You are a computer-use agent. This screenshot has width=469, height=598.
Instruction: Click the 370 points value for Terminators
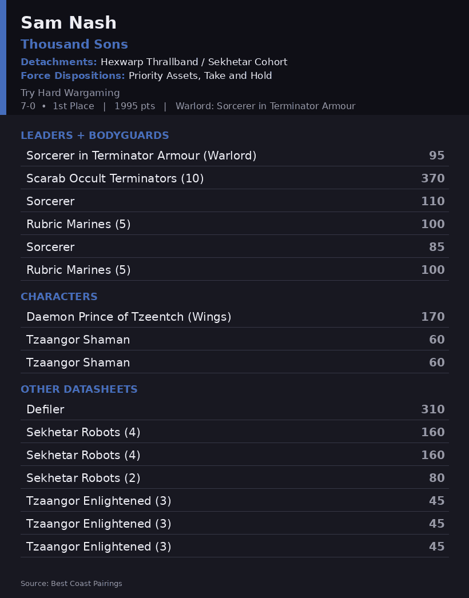point(433,178)
